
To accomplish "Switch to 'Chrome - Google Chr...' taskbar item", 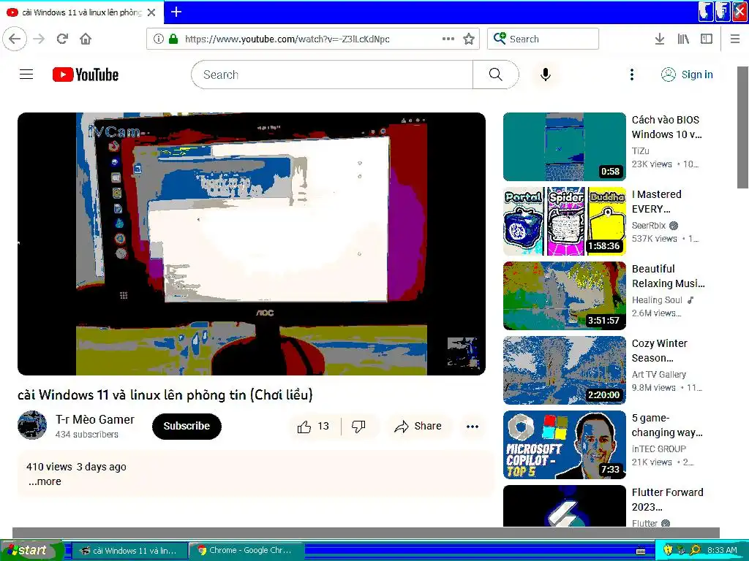I will [x=246, y=551].
